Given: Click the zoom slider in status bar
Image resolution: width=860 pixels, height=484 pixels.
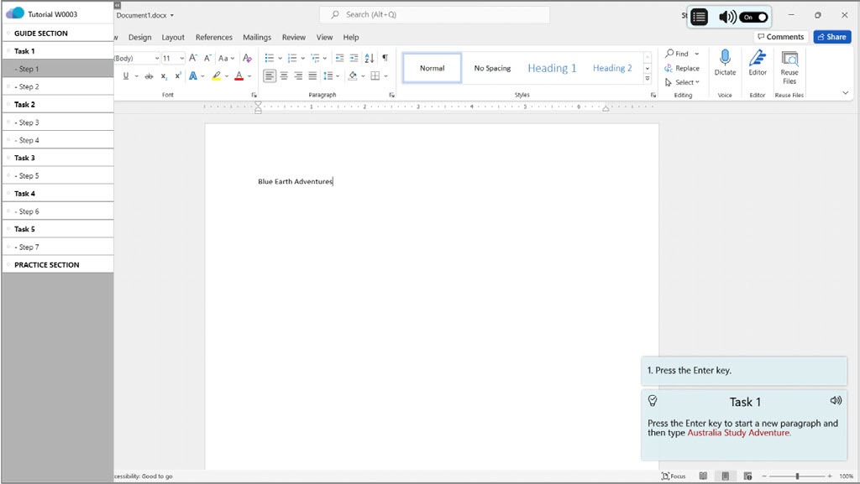Looking at the screenshot, I should pyautogui.click(x=797, y=476).
